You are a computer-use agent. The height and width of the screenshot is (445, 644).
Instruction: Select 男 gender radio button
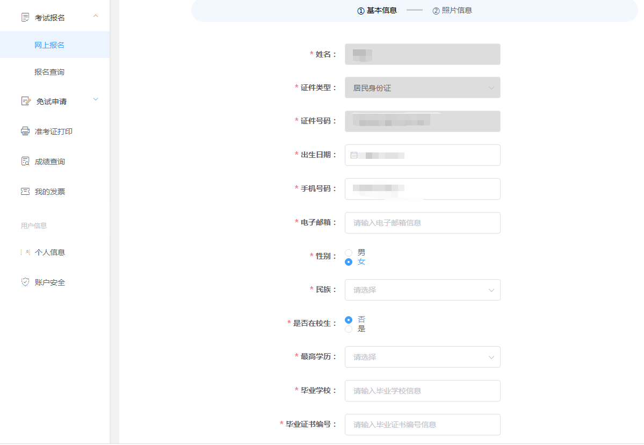[x=349, y=252]
